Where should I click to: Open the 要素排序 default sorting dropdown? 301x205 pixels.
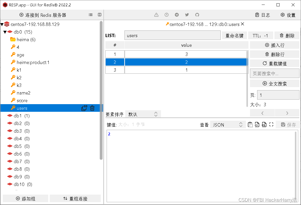click(143, 114)
